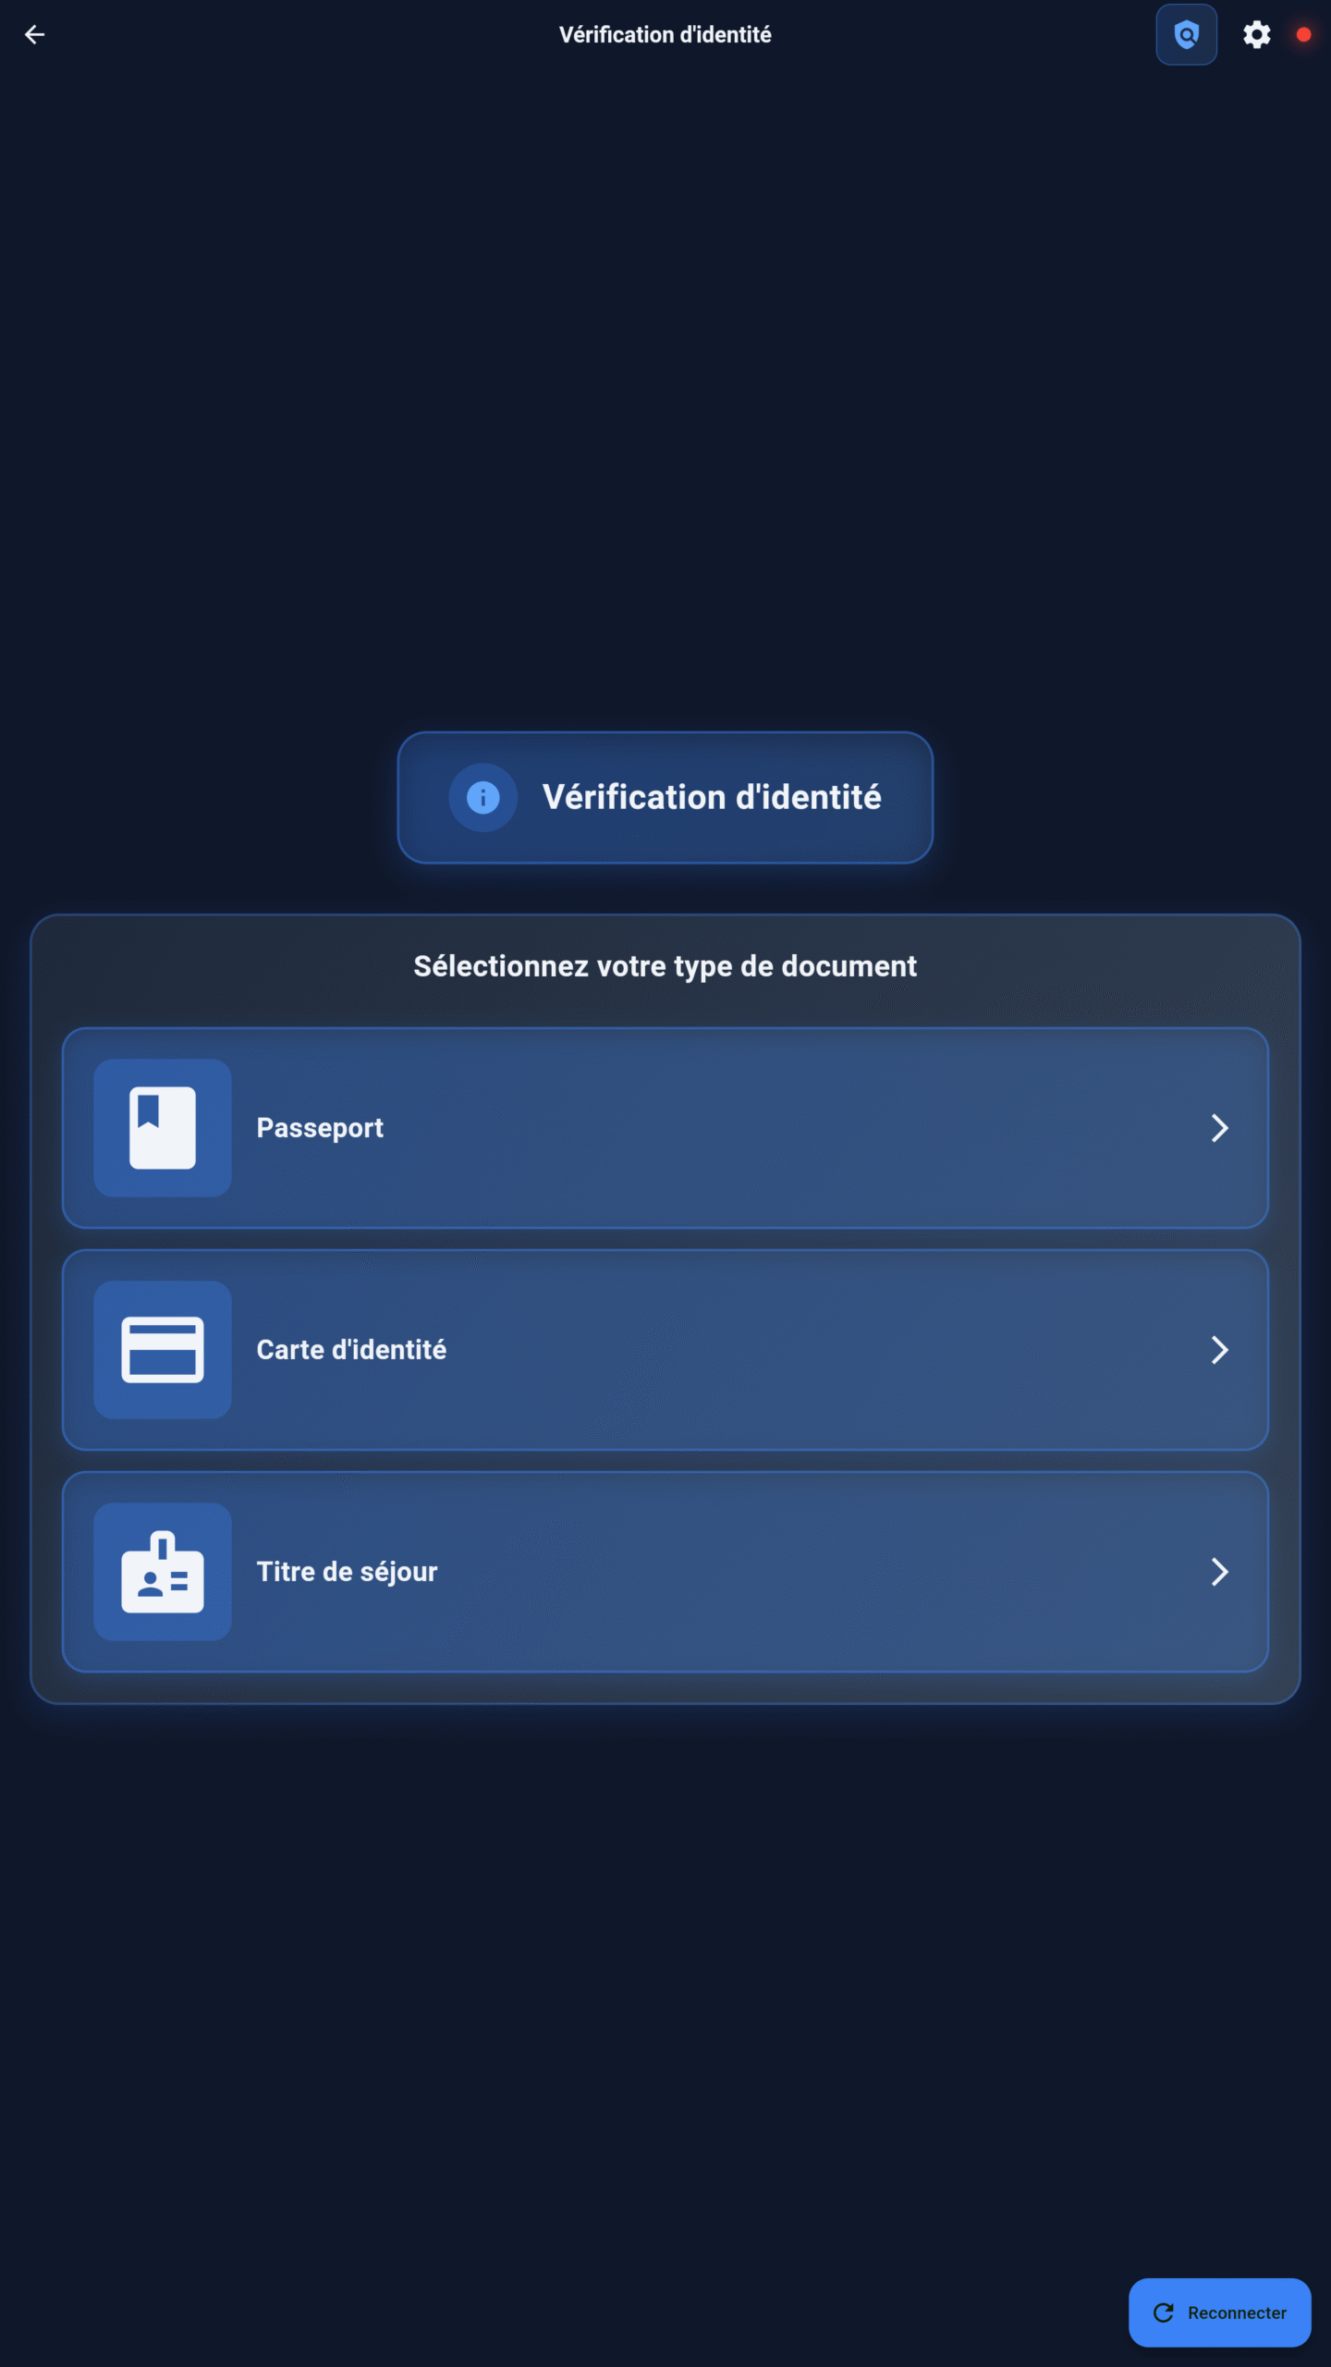Open the settings gear icon
Image resolution: width=1331 pixels, height=2367 pixels.
point(1258,34)
